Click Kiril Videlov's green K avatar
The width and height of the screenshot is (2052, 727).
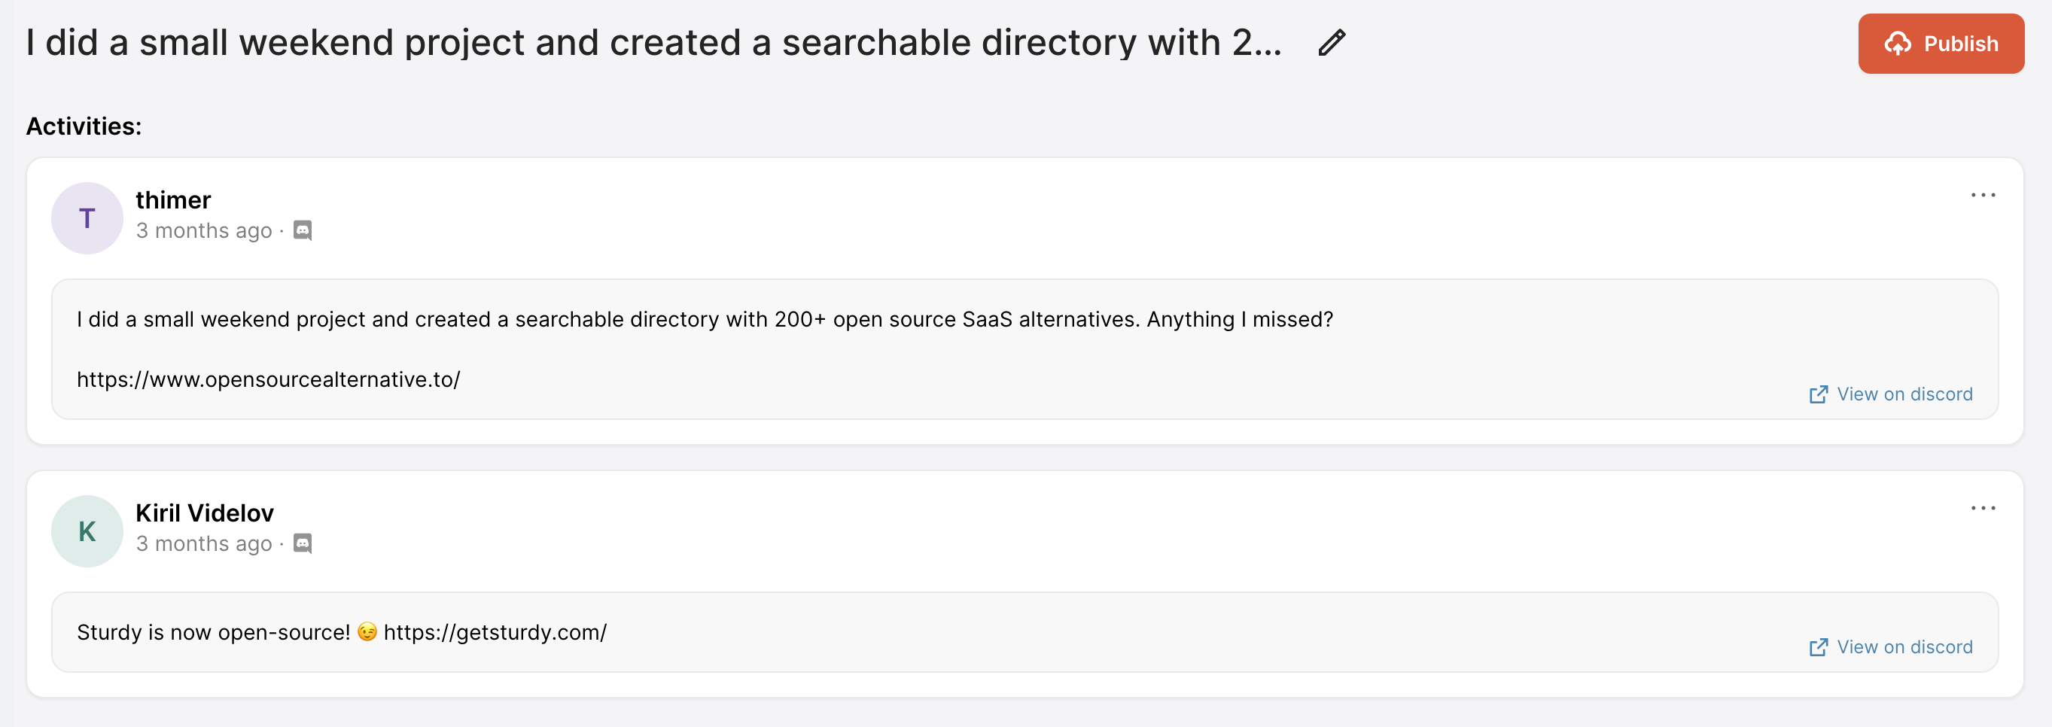87,531
